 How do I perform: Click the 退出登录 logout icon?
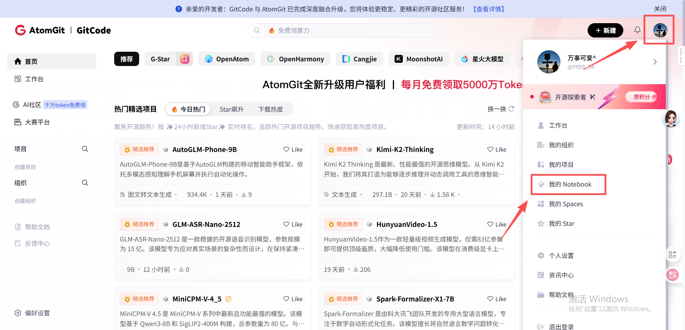[541, 327]
